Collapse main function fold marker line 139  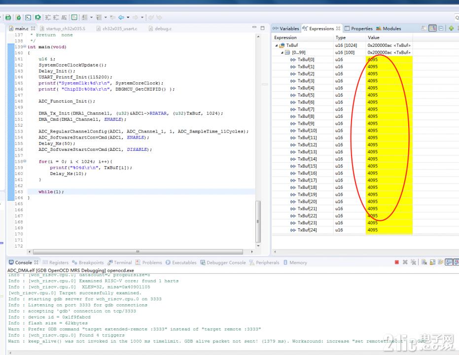[25, 46]
